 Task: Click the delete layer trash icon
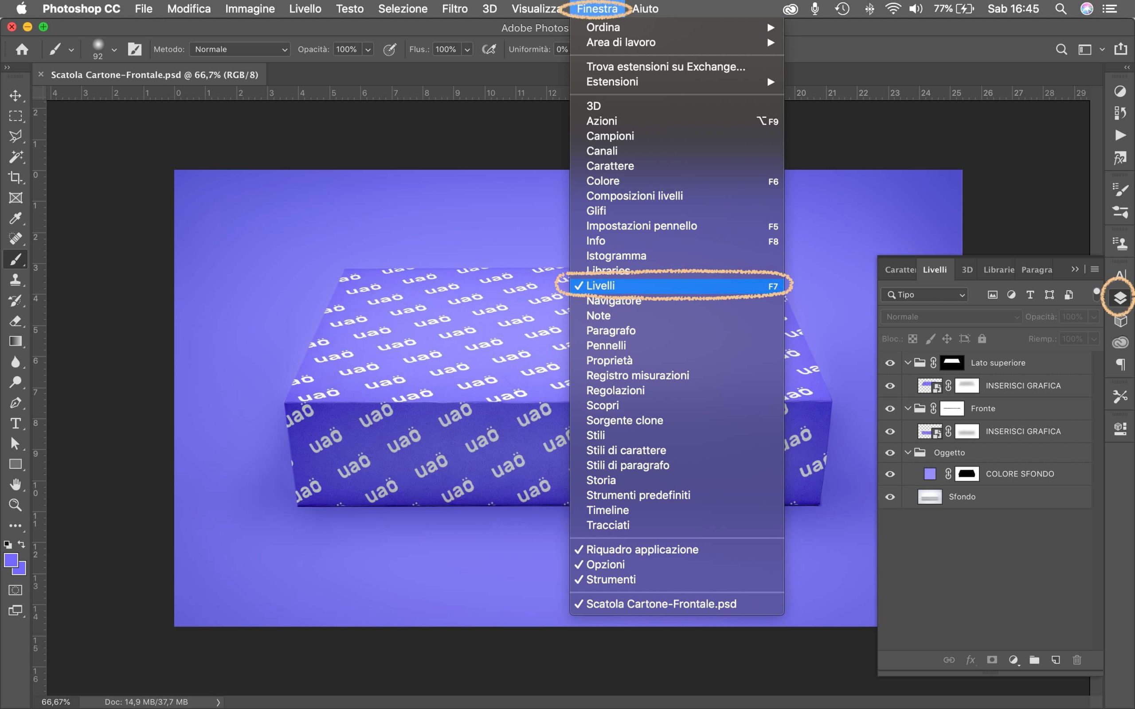coord(1077,660)
